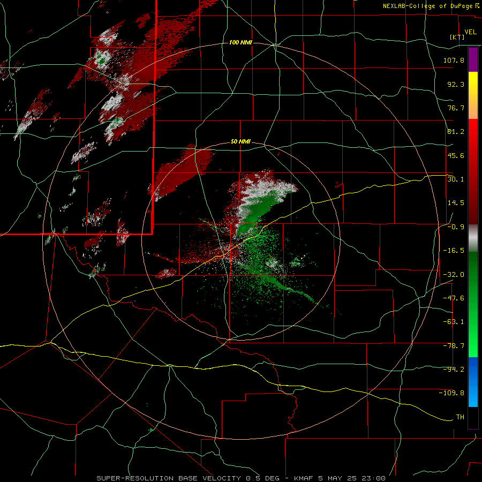This screenshot has height=482, width=482.
Task: Click the -47.6 velocity scale value
Action: point(454,298)
